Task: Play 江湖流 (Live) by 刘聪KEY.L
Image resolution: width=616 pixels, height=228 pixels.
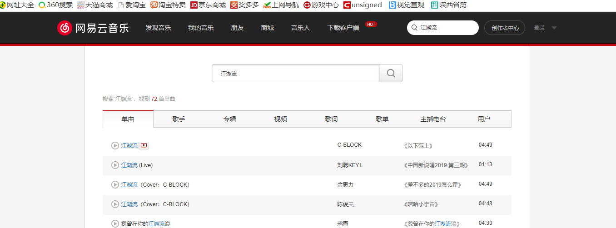Action: pyautogui.click(x=115, y=165)
